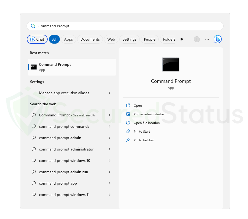Image resolution: width=248 pixels, height=219 pixels.
Task: Expand 'Manage app execution aliases' chevron
Action: 109,93
